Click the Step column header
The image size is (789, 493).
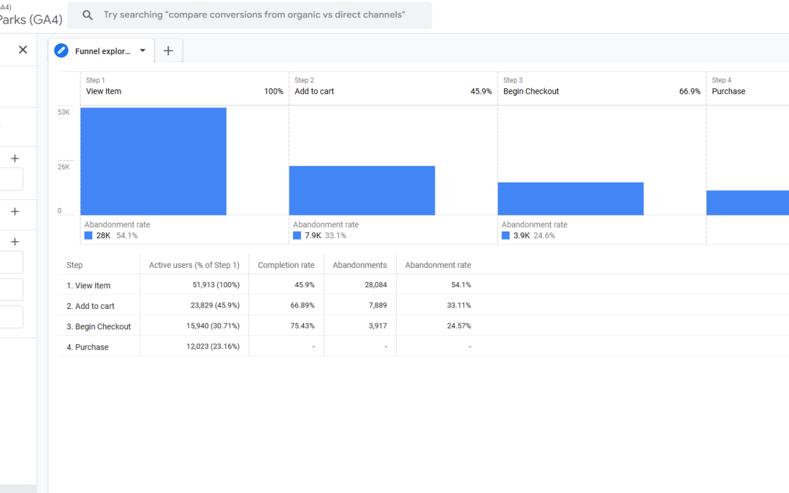[75, 265]
